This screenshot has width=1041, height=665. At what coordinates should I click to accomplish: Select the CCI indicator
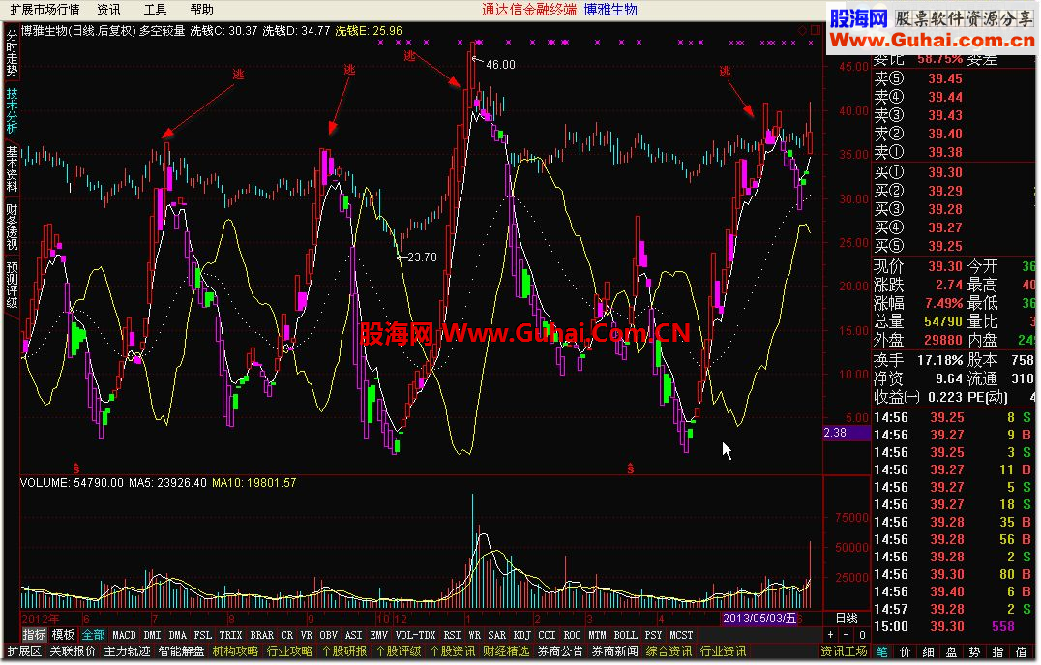(547, 635)
